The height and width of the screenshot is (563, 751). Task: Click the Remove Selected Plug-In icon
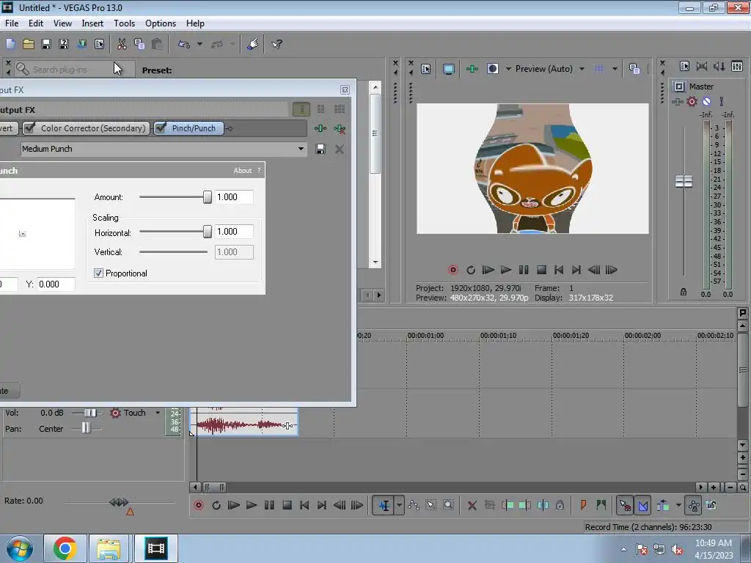click(340, 128)
